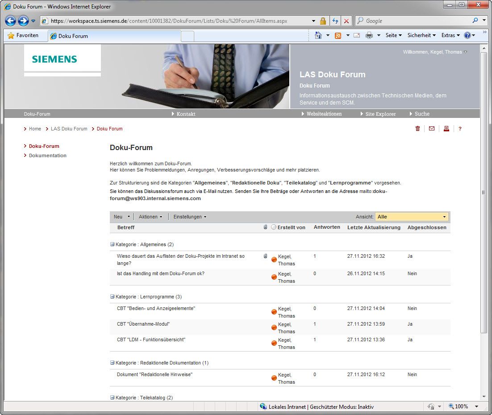492x415 pixels.
Task: Click the Favoriten star button
Action: (23, 35)
